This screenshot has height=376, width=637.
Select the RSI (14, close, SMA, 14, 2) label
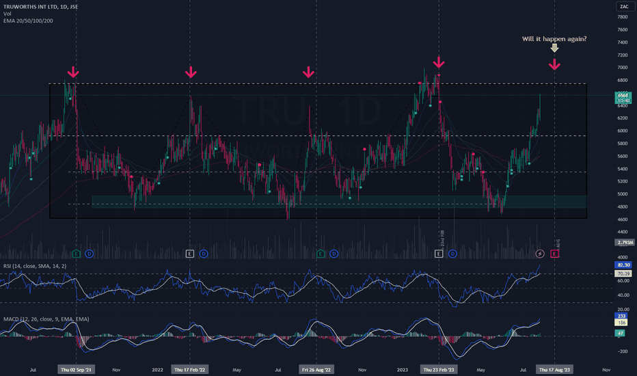point(35,266)
